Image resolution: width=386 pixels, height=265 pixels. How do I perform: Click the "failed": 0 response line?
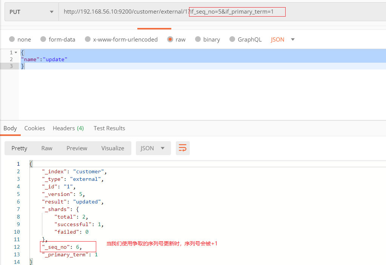71,232
